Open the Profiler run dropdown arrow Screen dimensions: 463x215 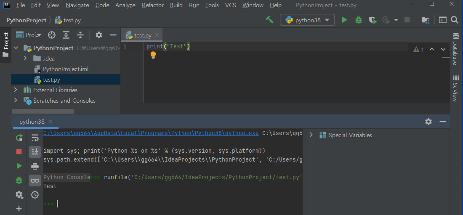coord(396,20)
